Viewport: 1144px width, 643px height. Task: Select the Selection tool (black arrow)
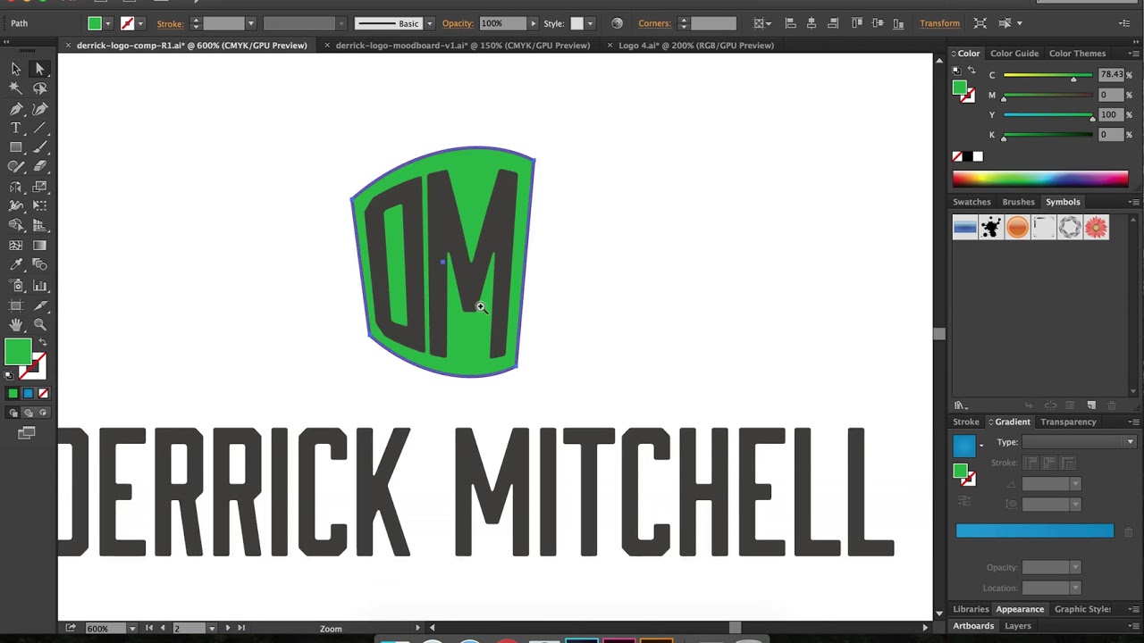(16, 69)
